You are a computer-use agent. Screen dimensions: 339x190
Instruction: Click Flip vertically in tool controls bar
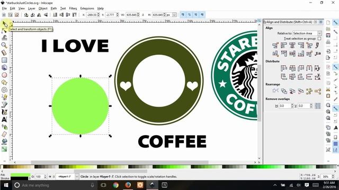[46, 15]
